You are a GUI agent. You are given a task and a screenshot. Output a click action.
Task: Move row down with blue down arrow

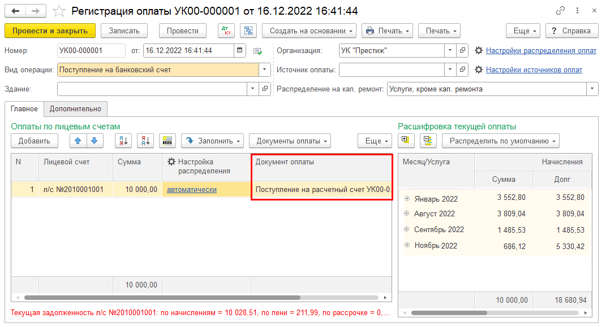pos(95,141)
